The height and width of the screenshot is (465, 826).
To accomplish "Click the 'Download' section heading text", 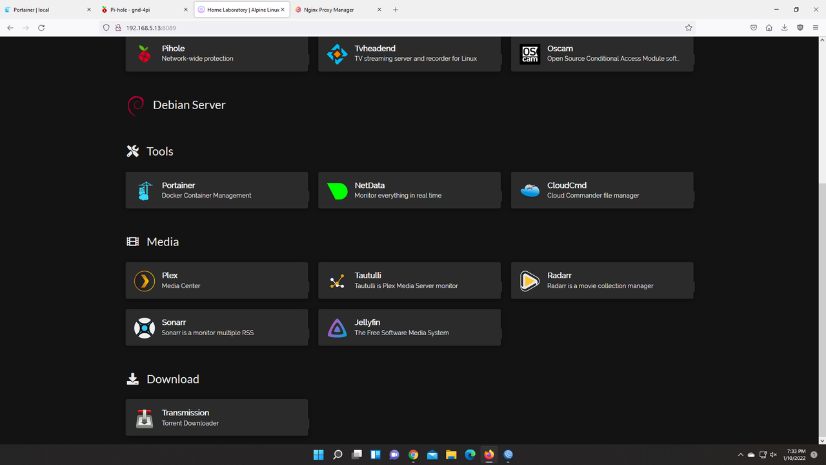I will click(x=173, y=380).
